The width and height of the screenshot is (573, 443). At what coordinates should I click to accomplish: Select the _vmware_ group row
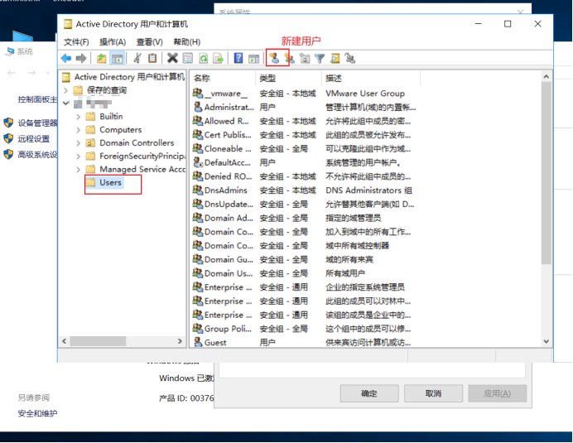click(x=304, y=94)
